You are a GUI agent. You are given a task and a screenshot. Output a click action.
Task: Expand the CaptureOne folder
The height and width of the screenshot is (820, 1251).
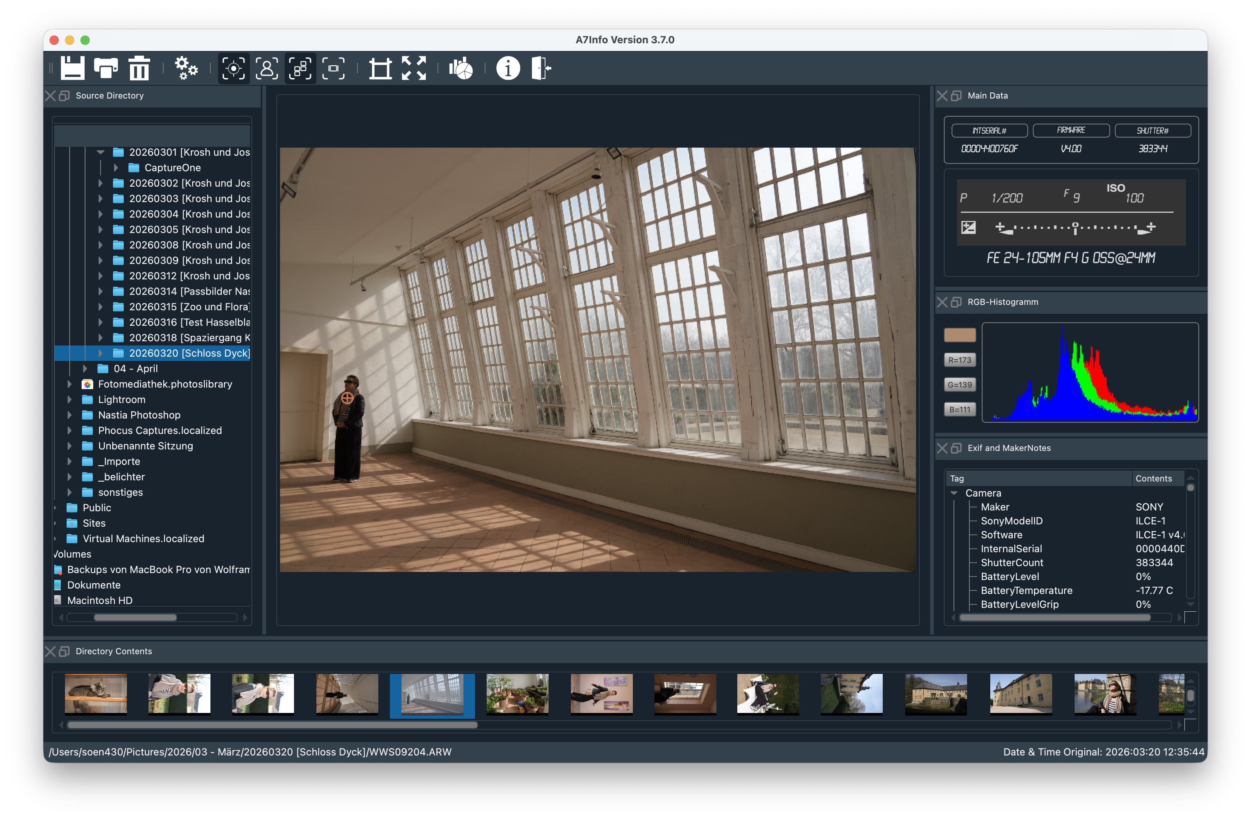pyautogui.click(x=116, y=168)
